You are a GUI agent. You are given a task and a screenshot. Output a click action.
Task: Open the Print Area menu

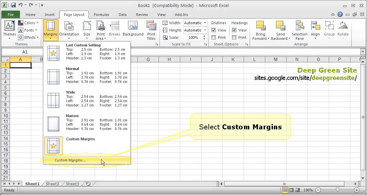[x=101, y=30]
